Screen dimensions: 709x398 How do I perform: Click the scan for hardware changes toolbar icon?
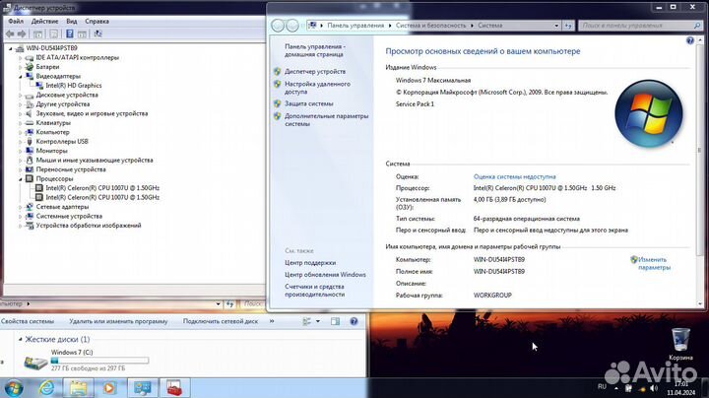point(97,33)
